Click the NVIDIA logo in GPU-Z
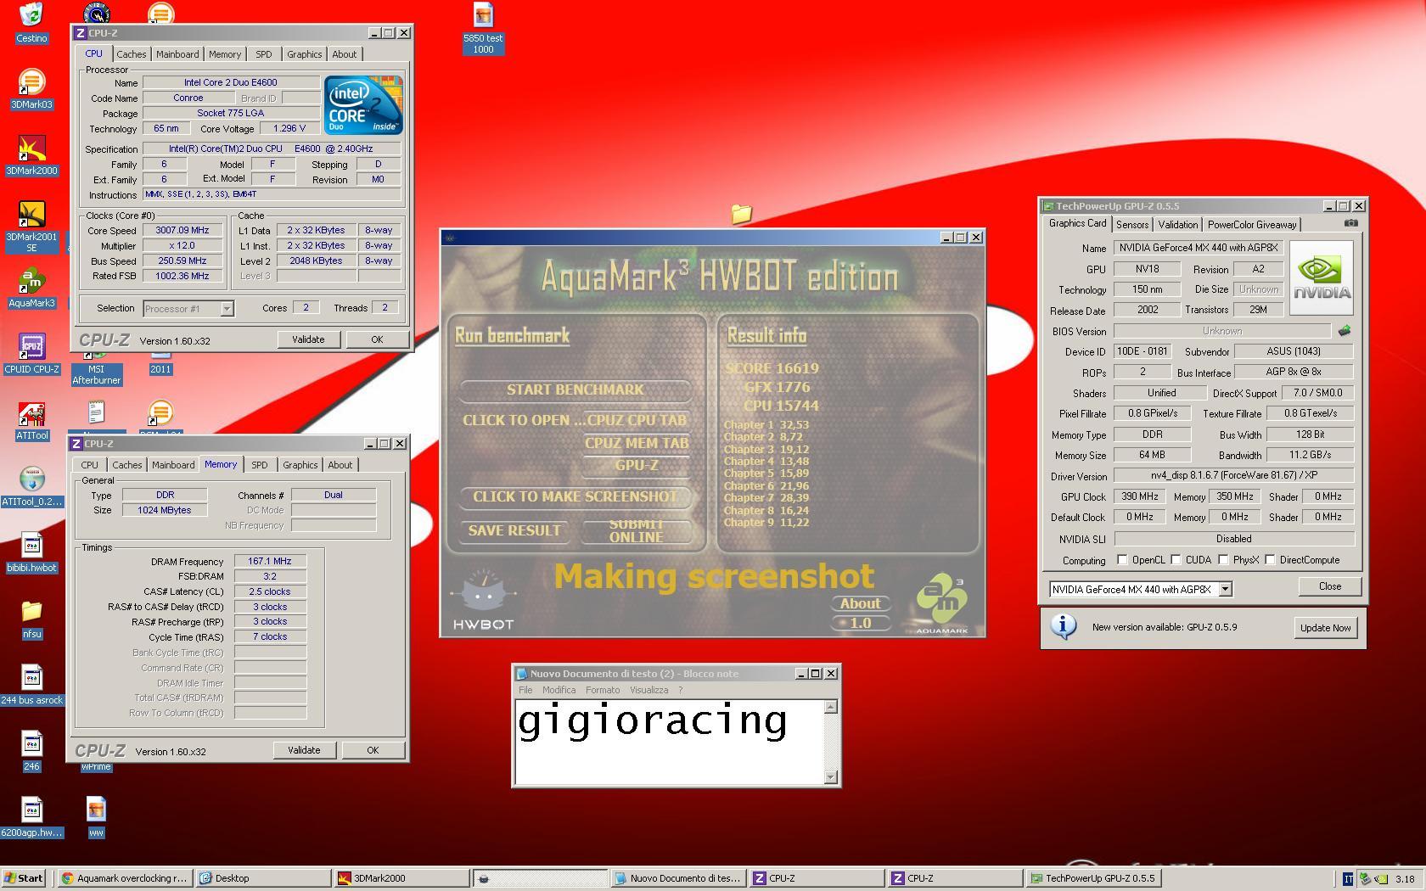The width and height of the screenshot is (1426, 891). pos(1322,277)
